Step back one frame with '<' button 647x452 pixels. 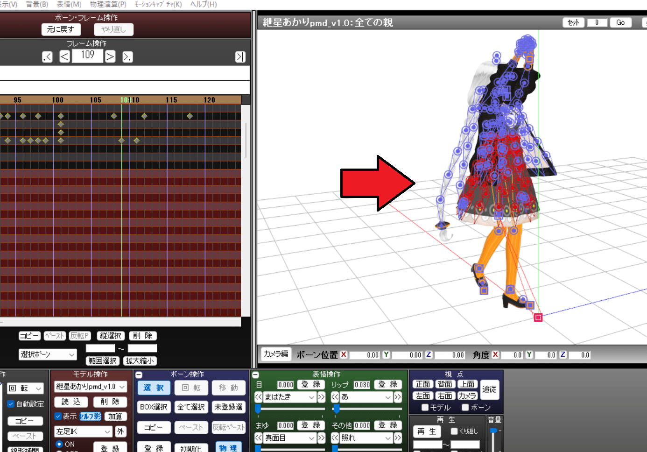point(65,57)
